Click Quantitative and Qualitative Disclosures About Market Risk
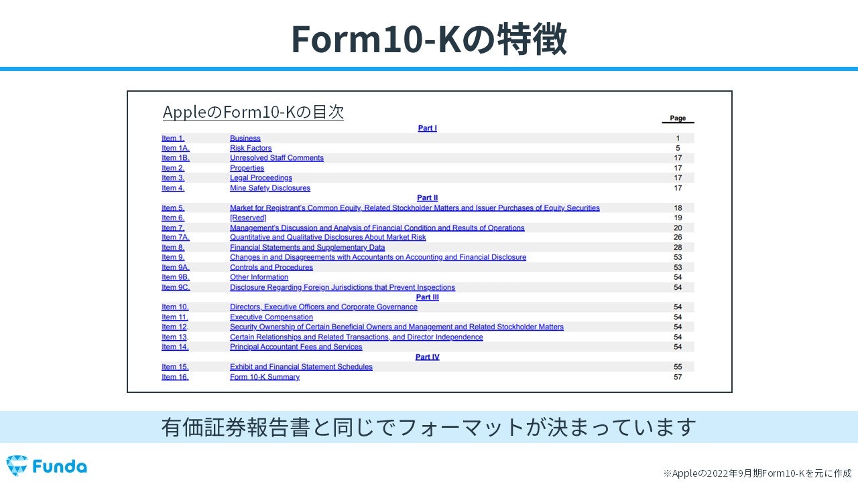Screen dimensions: 858x482 pos(327,237)
